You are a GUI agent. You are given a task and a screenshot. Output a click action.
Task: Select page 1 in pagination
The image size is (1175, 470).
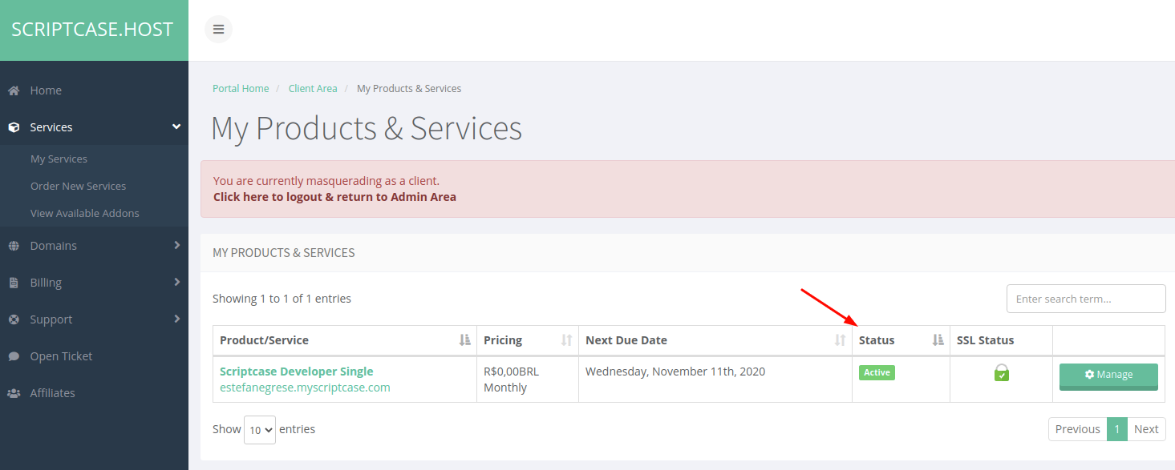[x=1117, y=429]
